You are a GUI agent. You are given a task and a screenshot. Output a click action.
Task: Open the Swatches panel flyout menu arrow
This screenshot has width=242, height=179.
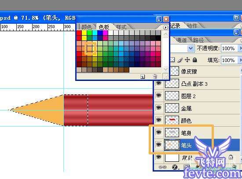pos(165,27)
